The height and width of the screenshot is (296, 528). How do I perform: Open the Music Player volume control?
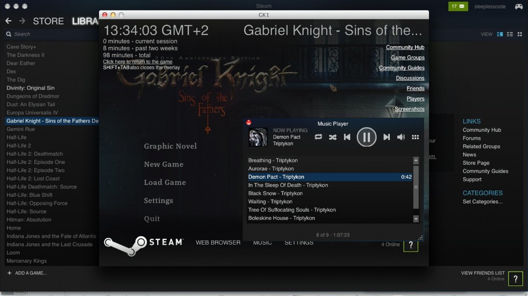[401, 137]
